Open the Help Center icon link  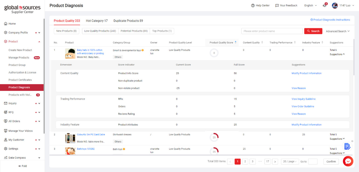253,5
